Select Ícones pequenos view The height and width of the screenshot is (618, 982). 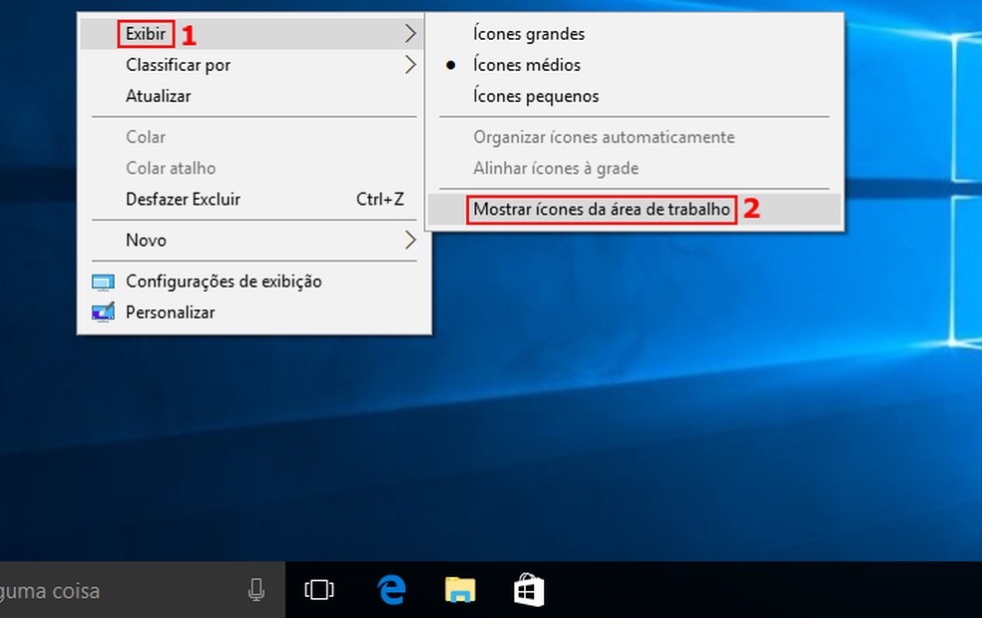point(635,96)
